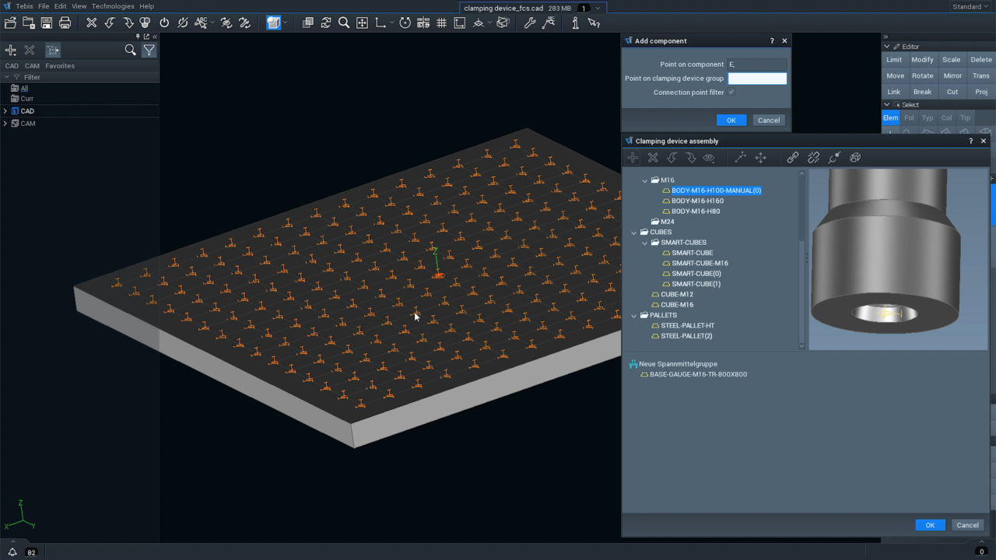Open the wrench settings tool
The height and width of the screenshot is (560, 996).
530,23
